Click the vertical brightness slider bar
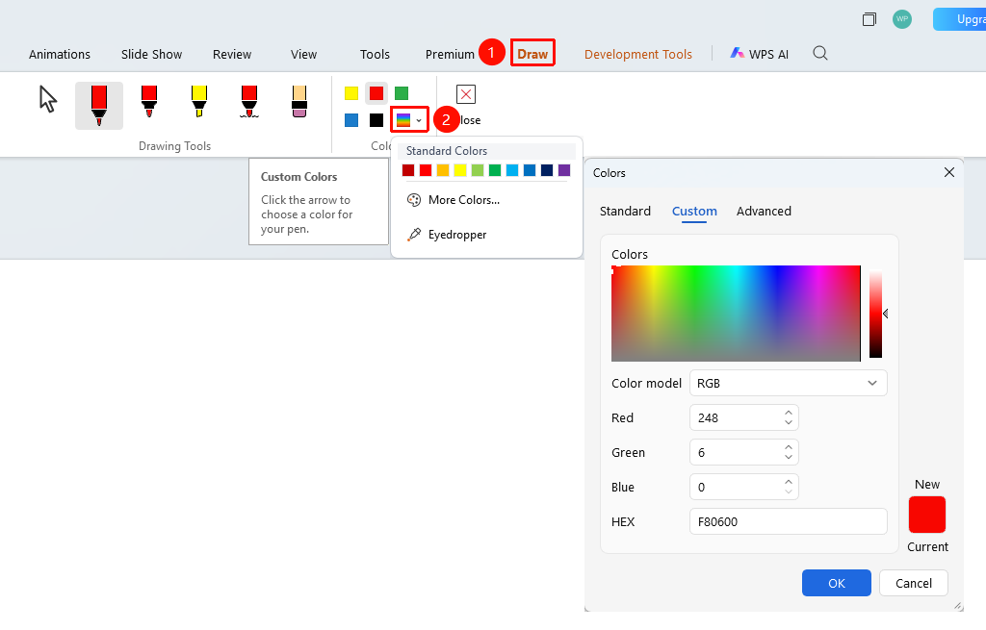This screenshot has height=630, width=986. click(875, 314)
